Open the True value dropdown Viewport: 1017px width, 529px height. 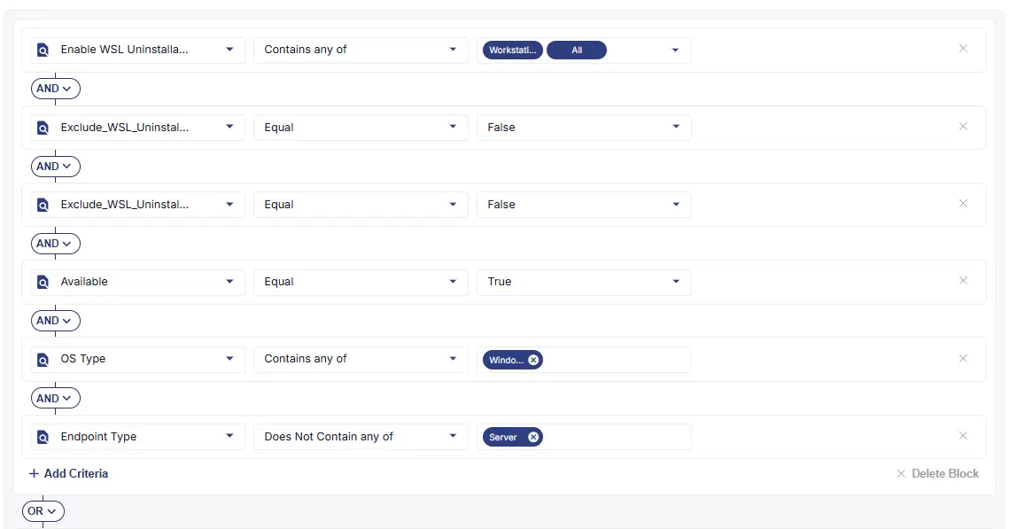click(x=584, y=283)
